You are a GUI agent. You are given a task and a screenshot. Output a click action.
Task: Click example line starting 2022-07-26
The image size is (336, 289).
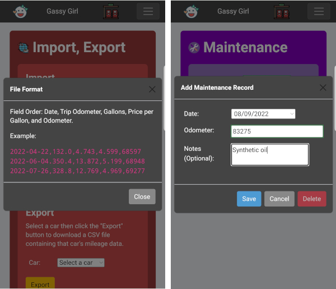pyautogui.click(x=78, y=171)
